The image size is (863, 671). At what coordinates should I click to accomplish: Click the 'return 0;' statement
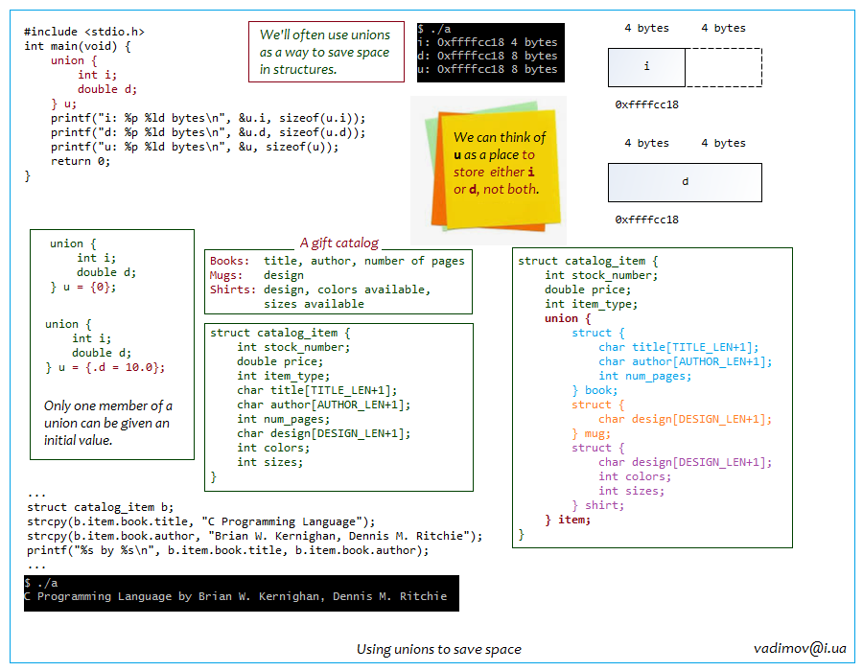81,161
